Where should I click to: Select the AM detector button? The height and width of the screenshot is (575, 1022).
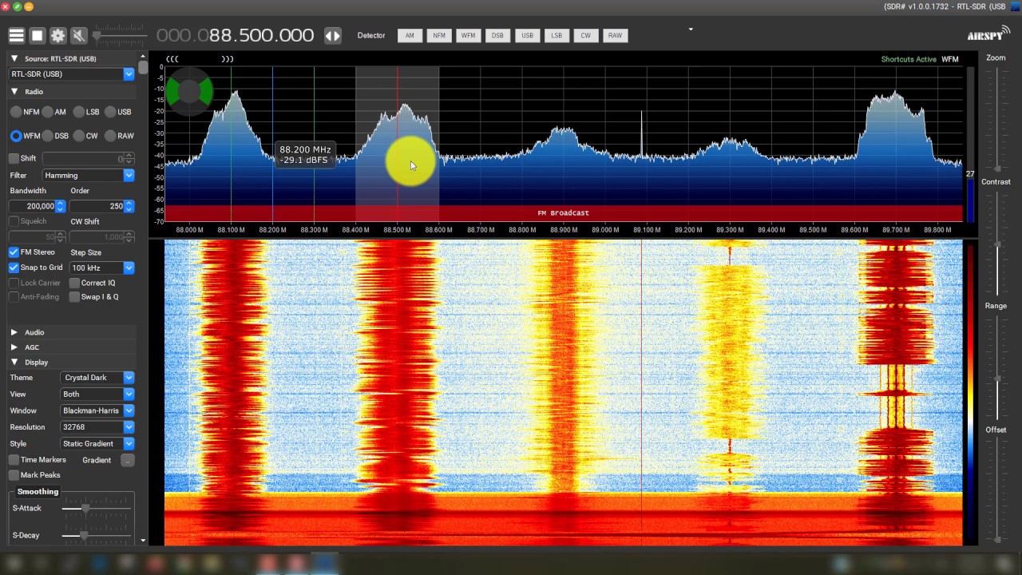point(410,35)
